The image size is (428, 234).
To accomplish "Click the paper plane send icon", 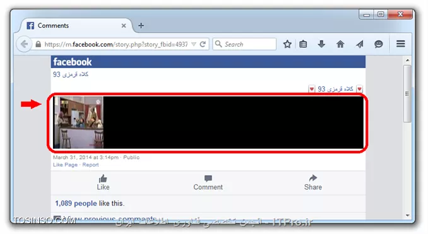I will pos(360,44).
